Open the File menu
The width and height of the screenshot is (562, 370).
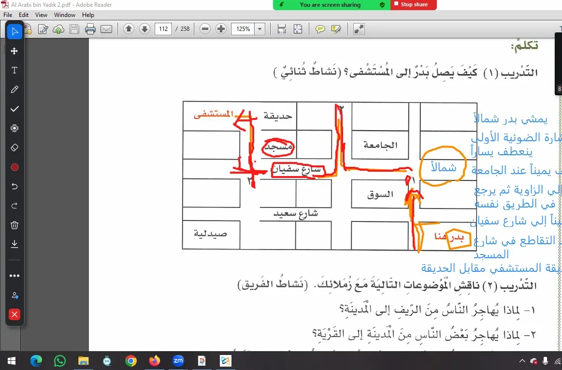pyautogui.click(x=7, y=15)
